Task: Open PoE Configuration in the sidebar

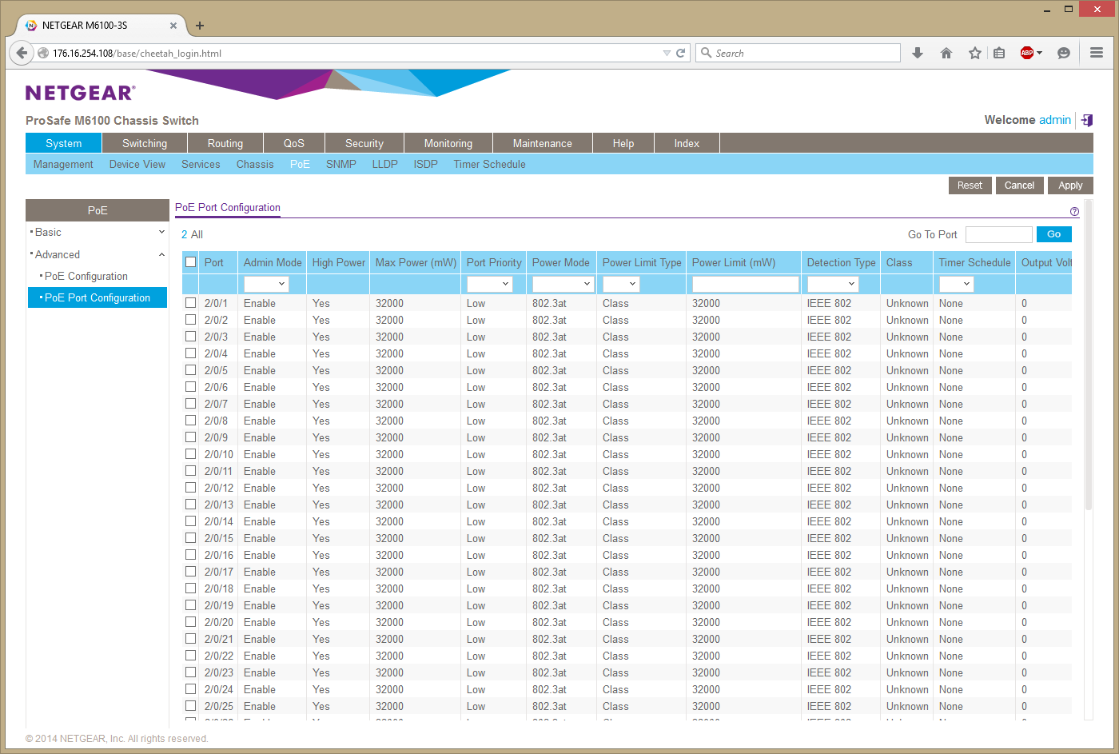Action: pyautogui.click(x=86, y=276)
